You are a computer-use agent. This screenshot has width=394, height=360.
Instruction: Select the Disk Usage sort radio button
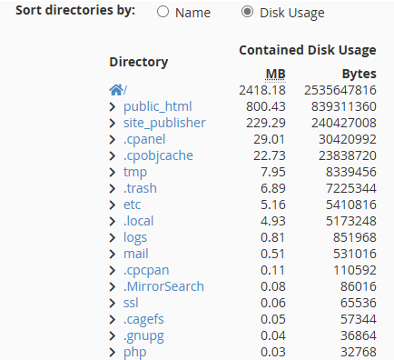247,12
